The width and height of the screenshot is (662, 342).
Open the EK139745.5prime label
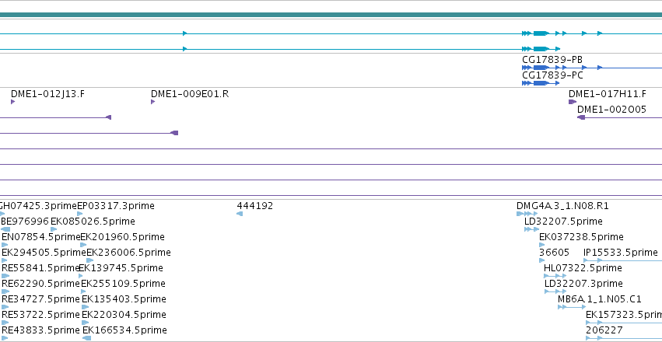click(121, 268)
